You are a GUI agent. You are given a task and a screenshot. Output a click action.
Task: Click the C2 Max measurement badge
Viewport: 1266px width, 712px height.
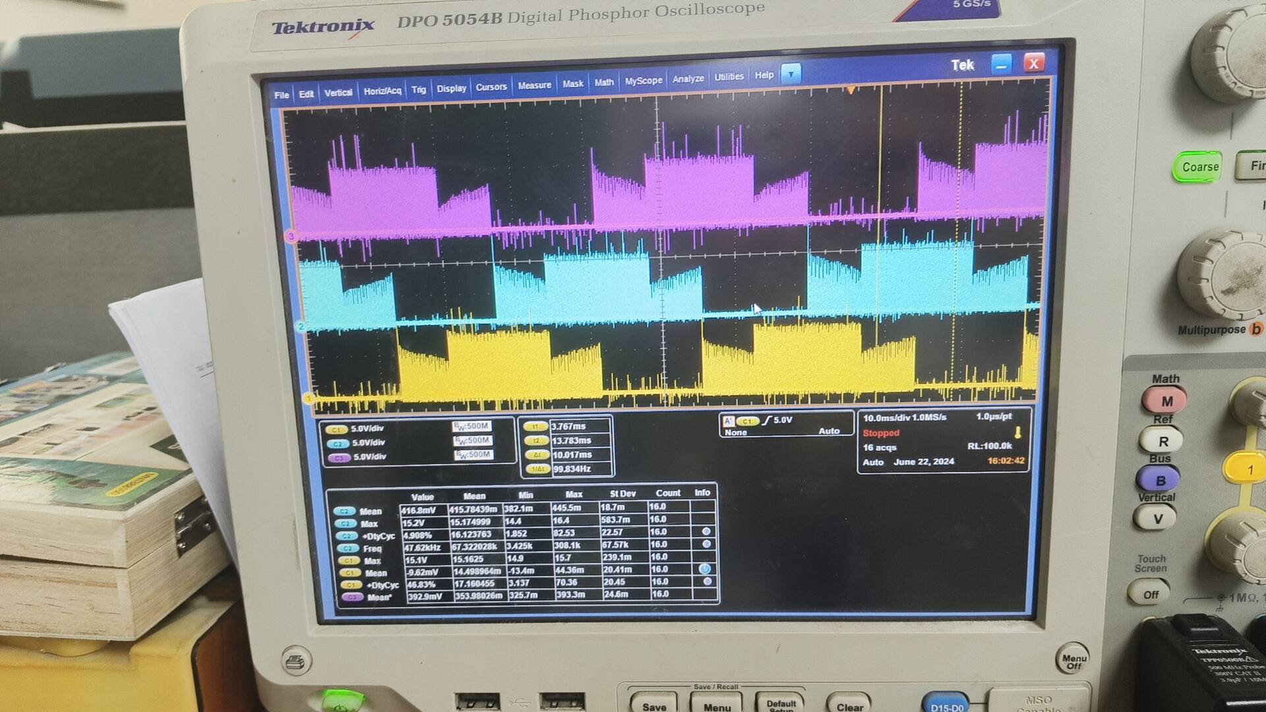(x=346, y=524)
